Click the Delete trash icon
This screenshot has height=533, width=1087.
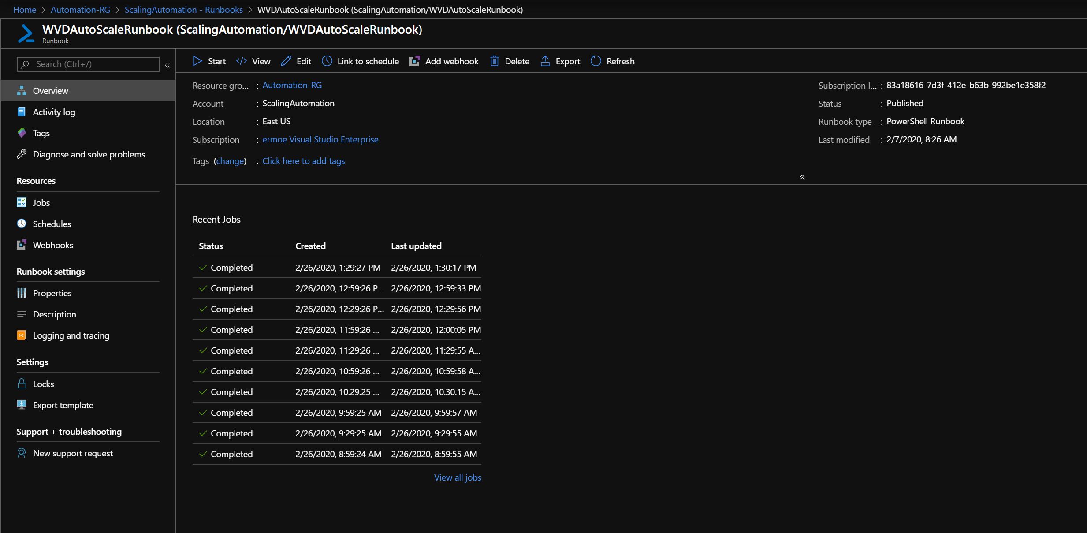click(x=495, y=61)
